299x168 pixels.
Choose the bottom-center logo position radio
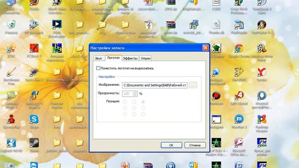[x=134, y=114]
